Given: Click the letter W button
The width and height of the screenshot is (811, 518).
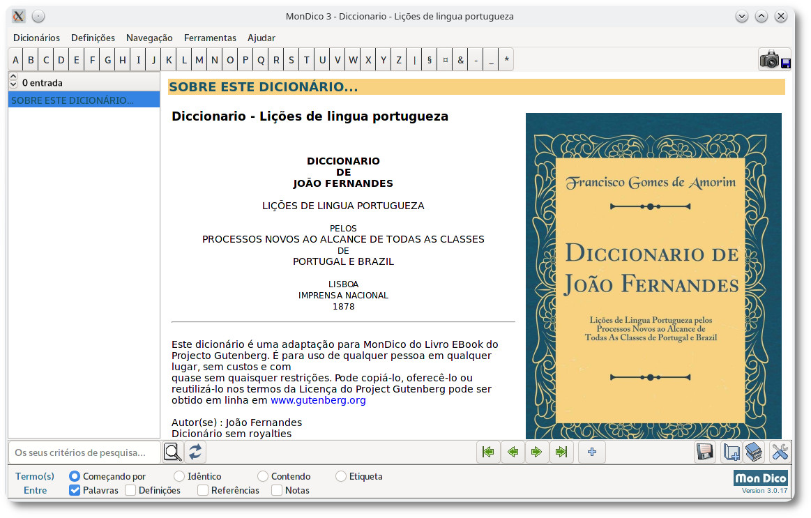Looking at the screenshot, I should click(x=353, y=59).
